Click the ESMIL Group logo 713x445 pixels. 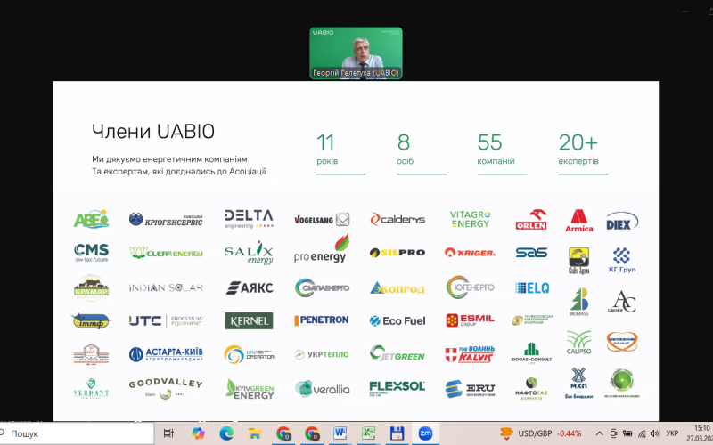tap(470, 320)
